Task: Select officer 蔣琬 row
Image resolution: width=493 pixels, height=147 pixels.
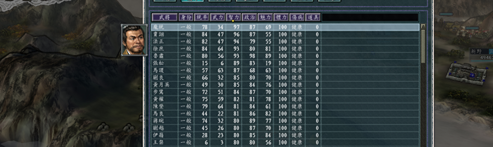Action: click(285, 121)
